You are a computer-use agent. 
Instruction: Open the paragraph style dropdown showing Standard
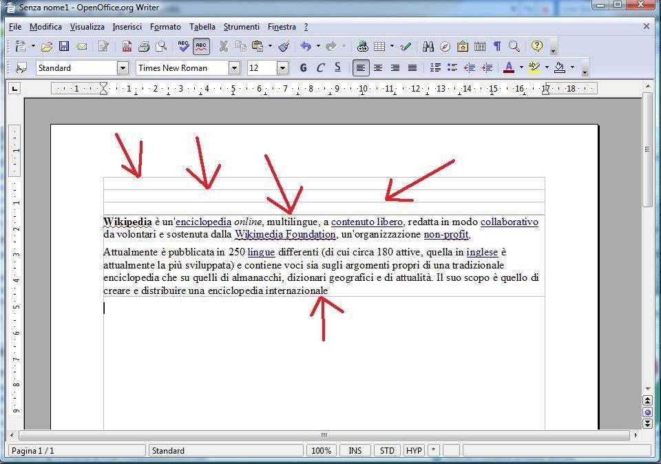(123, 67)
